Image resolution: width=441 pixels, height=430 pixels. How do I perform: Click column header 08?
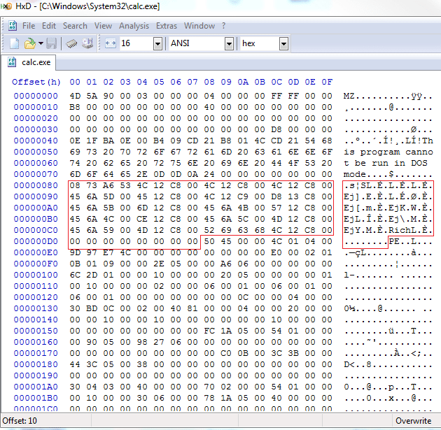[x=209, y=82]
